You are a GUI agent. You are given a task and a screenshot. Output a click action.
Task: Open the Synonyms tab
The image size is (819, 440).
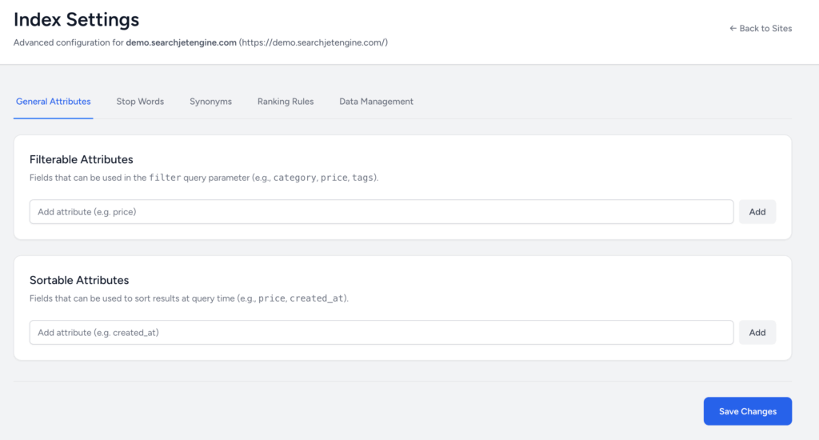210,102
